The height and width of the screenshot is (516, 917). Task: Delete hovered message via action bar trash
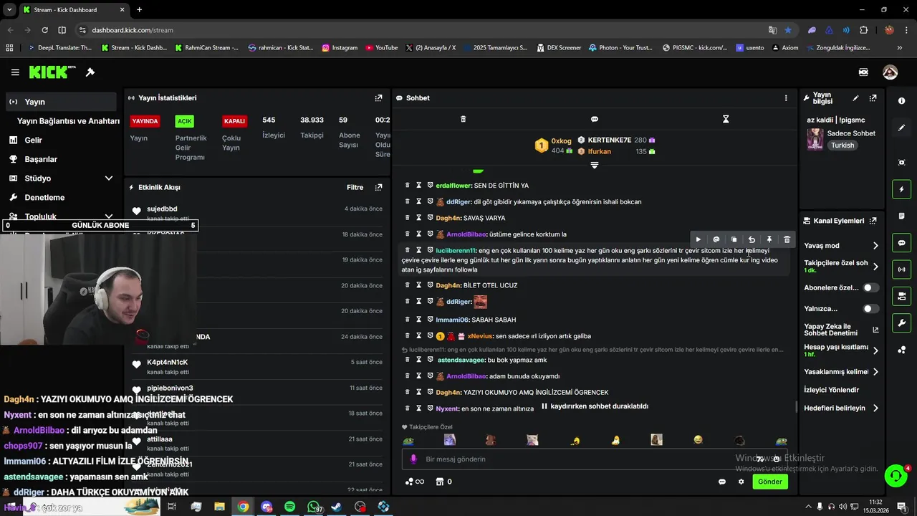[x=787, y=239]
